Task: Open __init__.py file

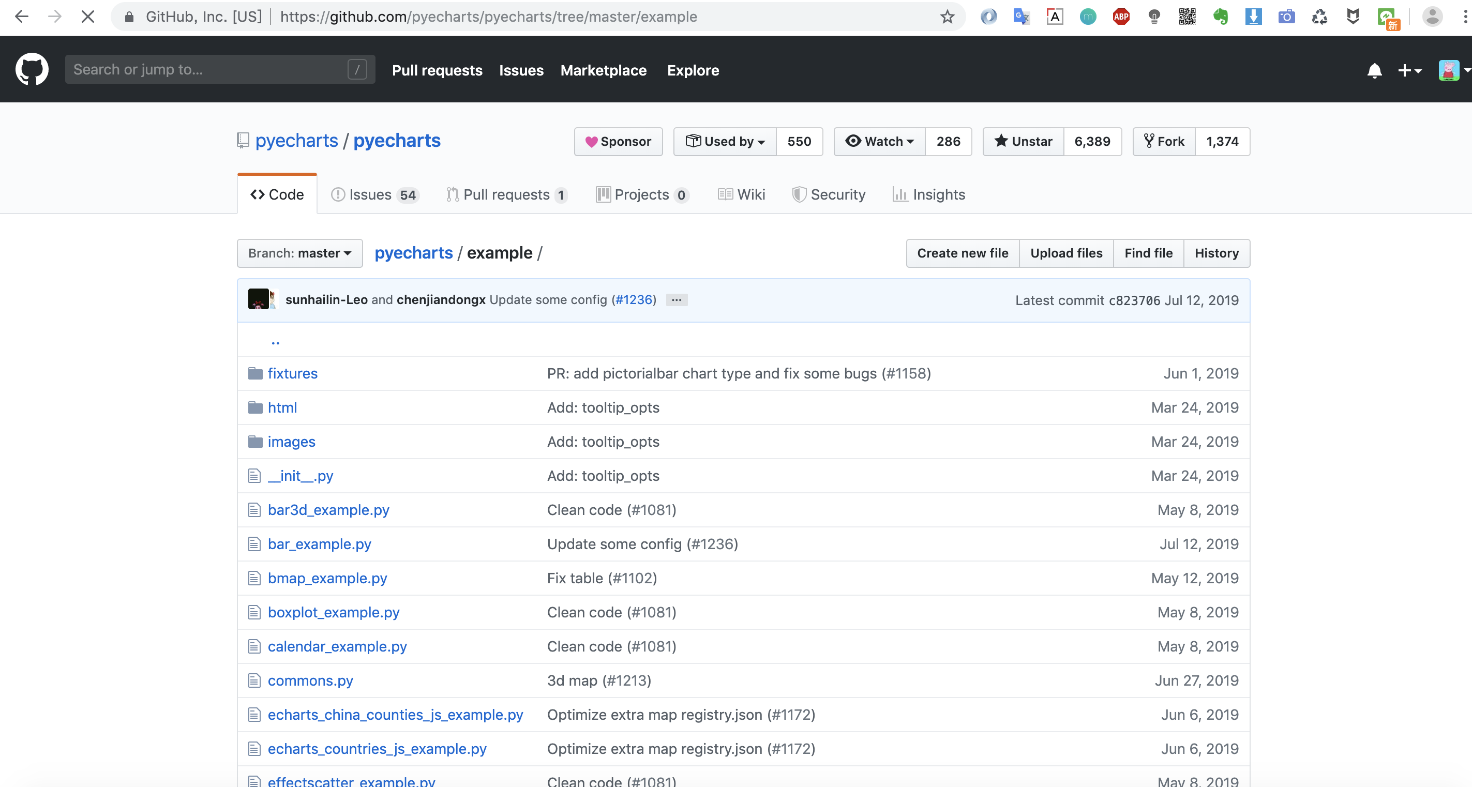Action: [301, 476]
